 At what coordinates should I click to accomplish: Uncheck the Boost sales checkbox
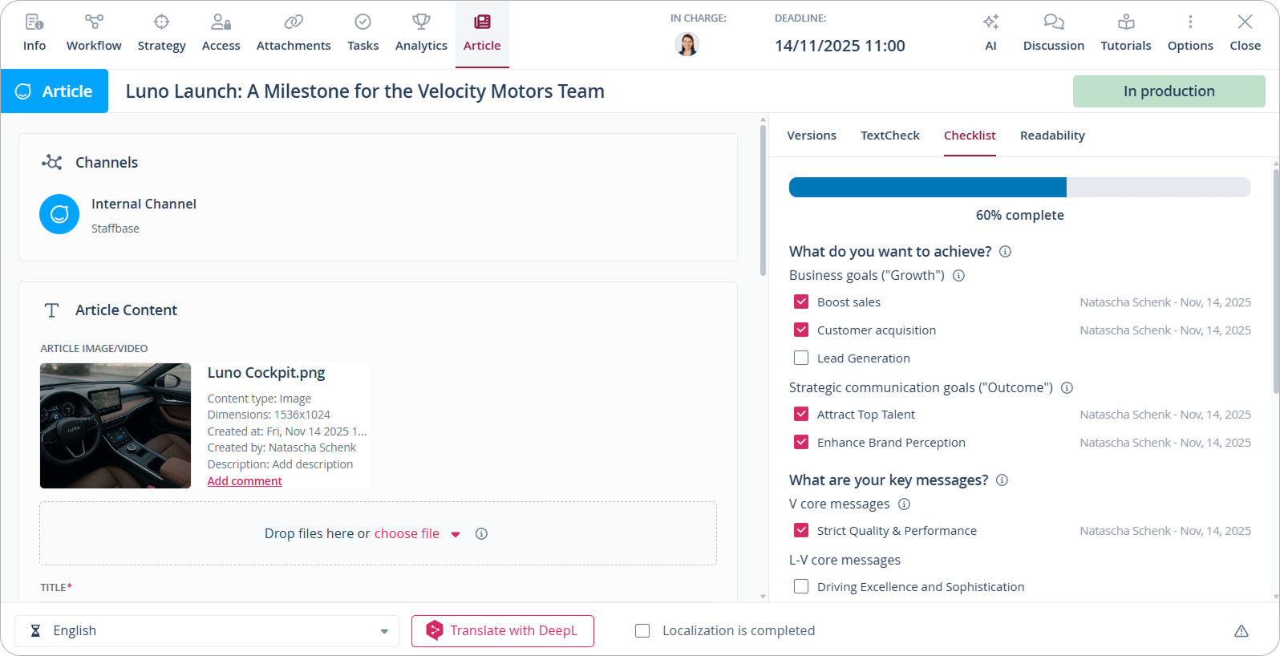801,302
